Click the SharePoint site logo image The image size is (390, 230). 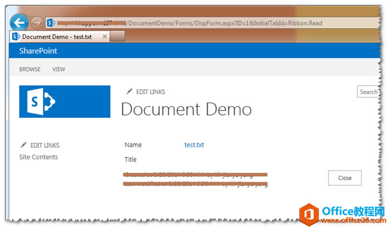(65, 102)
